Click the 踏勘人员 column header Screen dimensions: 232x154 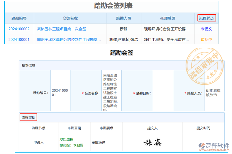[x=123, y=18]
